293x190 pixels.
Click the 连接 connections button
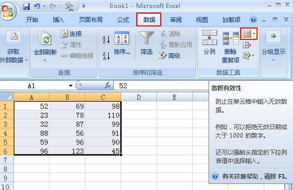71,34
